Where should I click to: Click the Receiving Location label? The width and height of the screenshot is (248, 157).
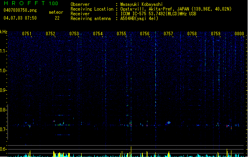click(x=92, y=9)
